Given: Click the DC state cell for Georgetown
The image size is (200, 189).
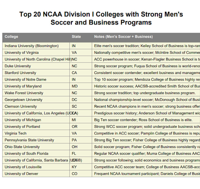Looking at the screenshot, I should coord(75,100).
